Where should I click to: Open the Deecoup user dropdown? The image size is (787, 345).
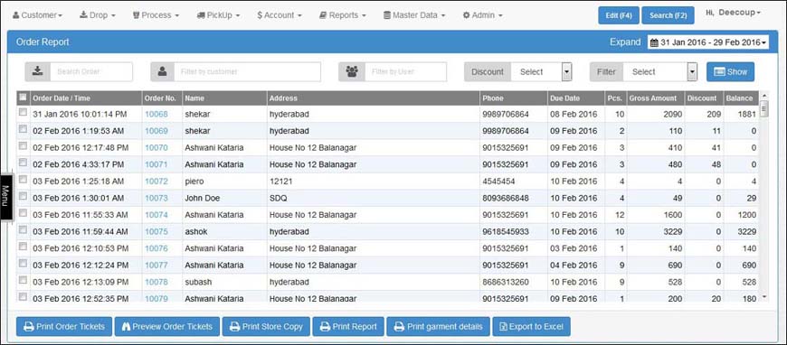pyautogui.click(x=734, y=13)
